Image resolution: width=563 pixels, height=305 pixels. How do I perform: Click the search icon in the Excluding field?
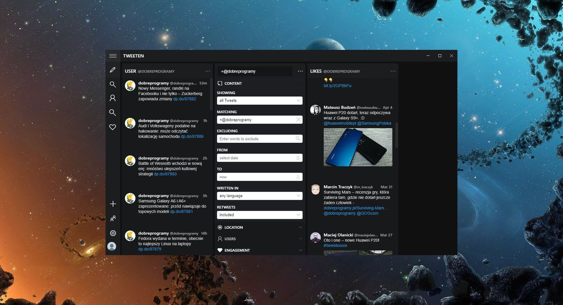click(x=298, y=138)
